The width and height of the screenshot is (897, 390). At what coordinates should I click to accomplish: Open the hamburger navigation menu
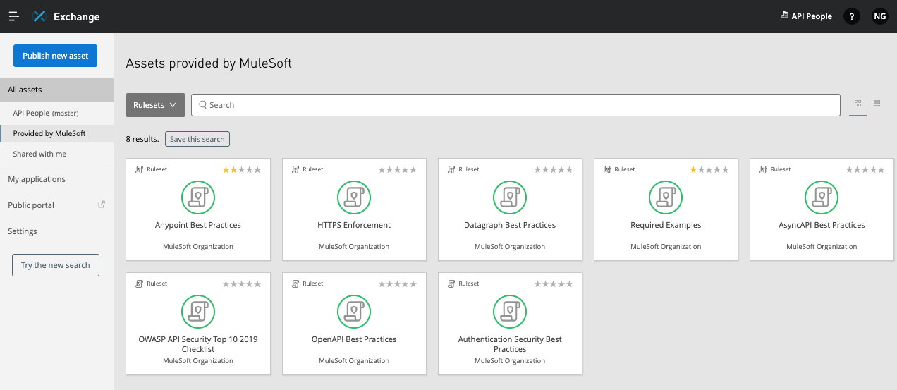click(14, 16)
